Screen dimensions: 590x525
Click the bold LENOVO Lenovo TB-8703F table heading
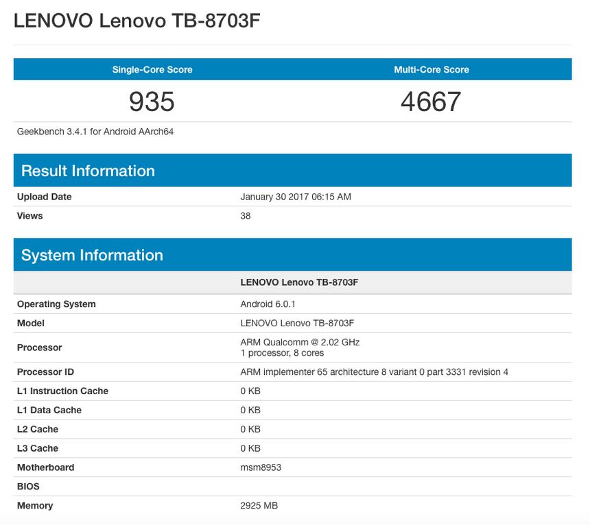(299, 282)
